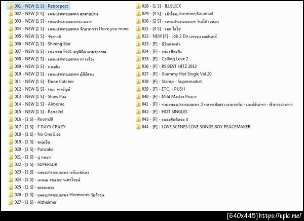Select '040 - [F] - Mild Master Peace' text
This screenshot has width=304, height=221.
(169, 97)
